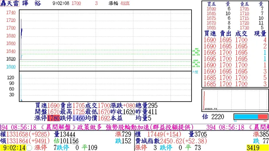Click the 估 101156 estimated market volume

(66, 141)
